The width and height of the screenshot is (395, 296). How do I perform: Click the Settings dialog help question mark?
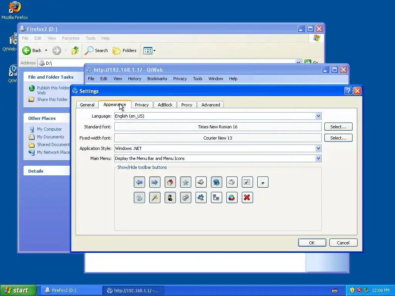(348, 91)
